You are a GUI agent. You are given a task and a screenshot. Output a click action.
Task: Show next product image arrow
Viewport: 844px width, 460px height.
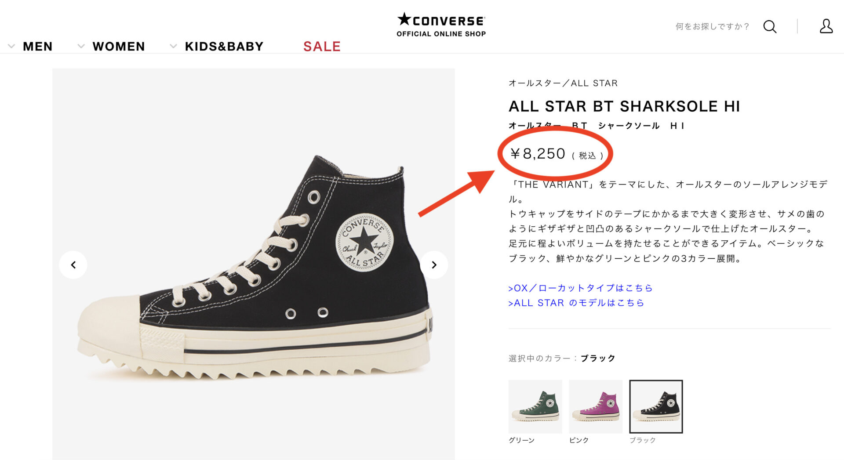click(x=434, y=265)
